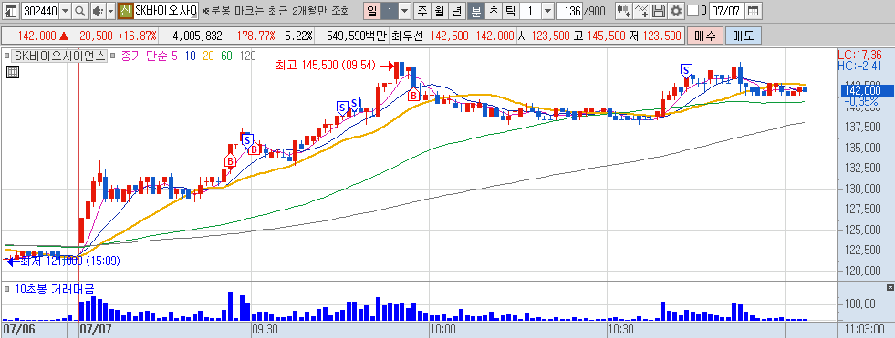Click the screen layout icon before stock code

11,11
